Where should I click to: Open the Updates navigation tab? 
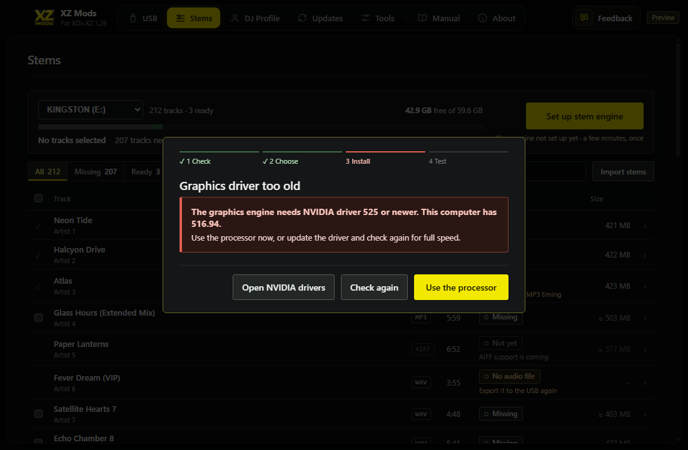[320, 18]
